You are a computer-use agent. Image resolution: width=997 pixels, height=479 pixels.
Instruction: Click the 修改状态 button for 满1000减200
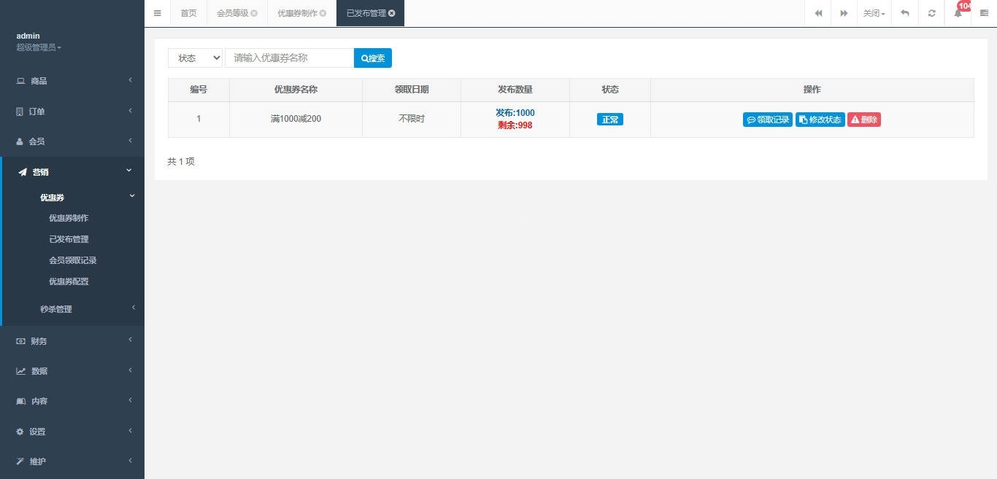point(820,120)
